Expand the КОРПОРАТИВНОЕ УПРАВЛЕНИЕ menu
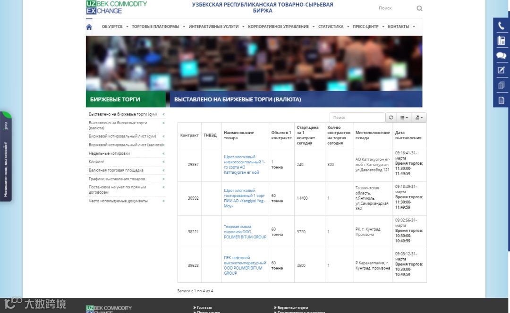Image resolution: width=510 pixels, height=313 pixels. pyautogui.click(x=279, y=26)
